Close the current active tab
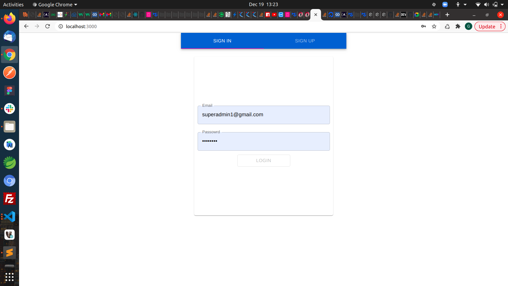 [x=316, y=15]
